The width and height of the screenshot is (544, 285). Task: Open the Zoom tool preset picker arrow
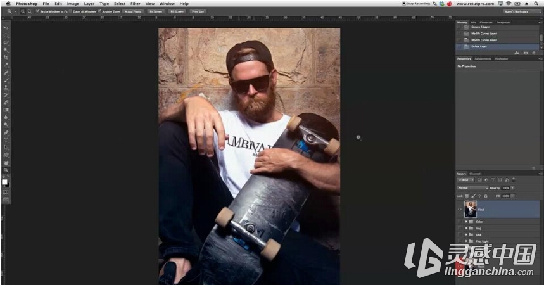[15, 11]
